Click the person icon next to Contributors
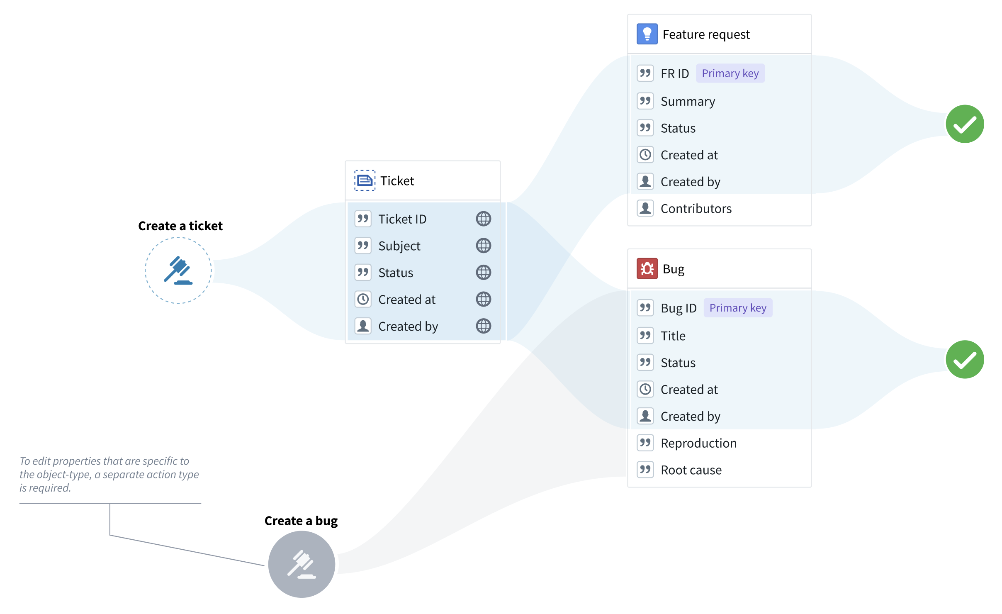Viewport: 1002px width, 614px height. tap(645, 208)
